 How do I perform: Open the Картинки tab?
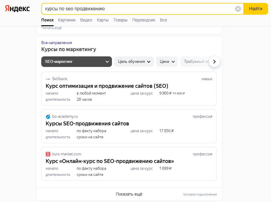pos(67,20)
